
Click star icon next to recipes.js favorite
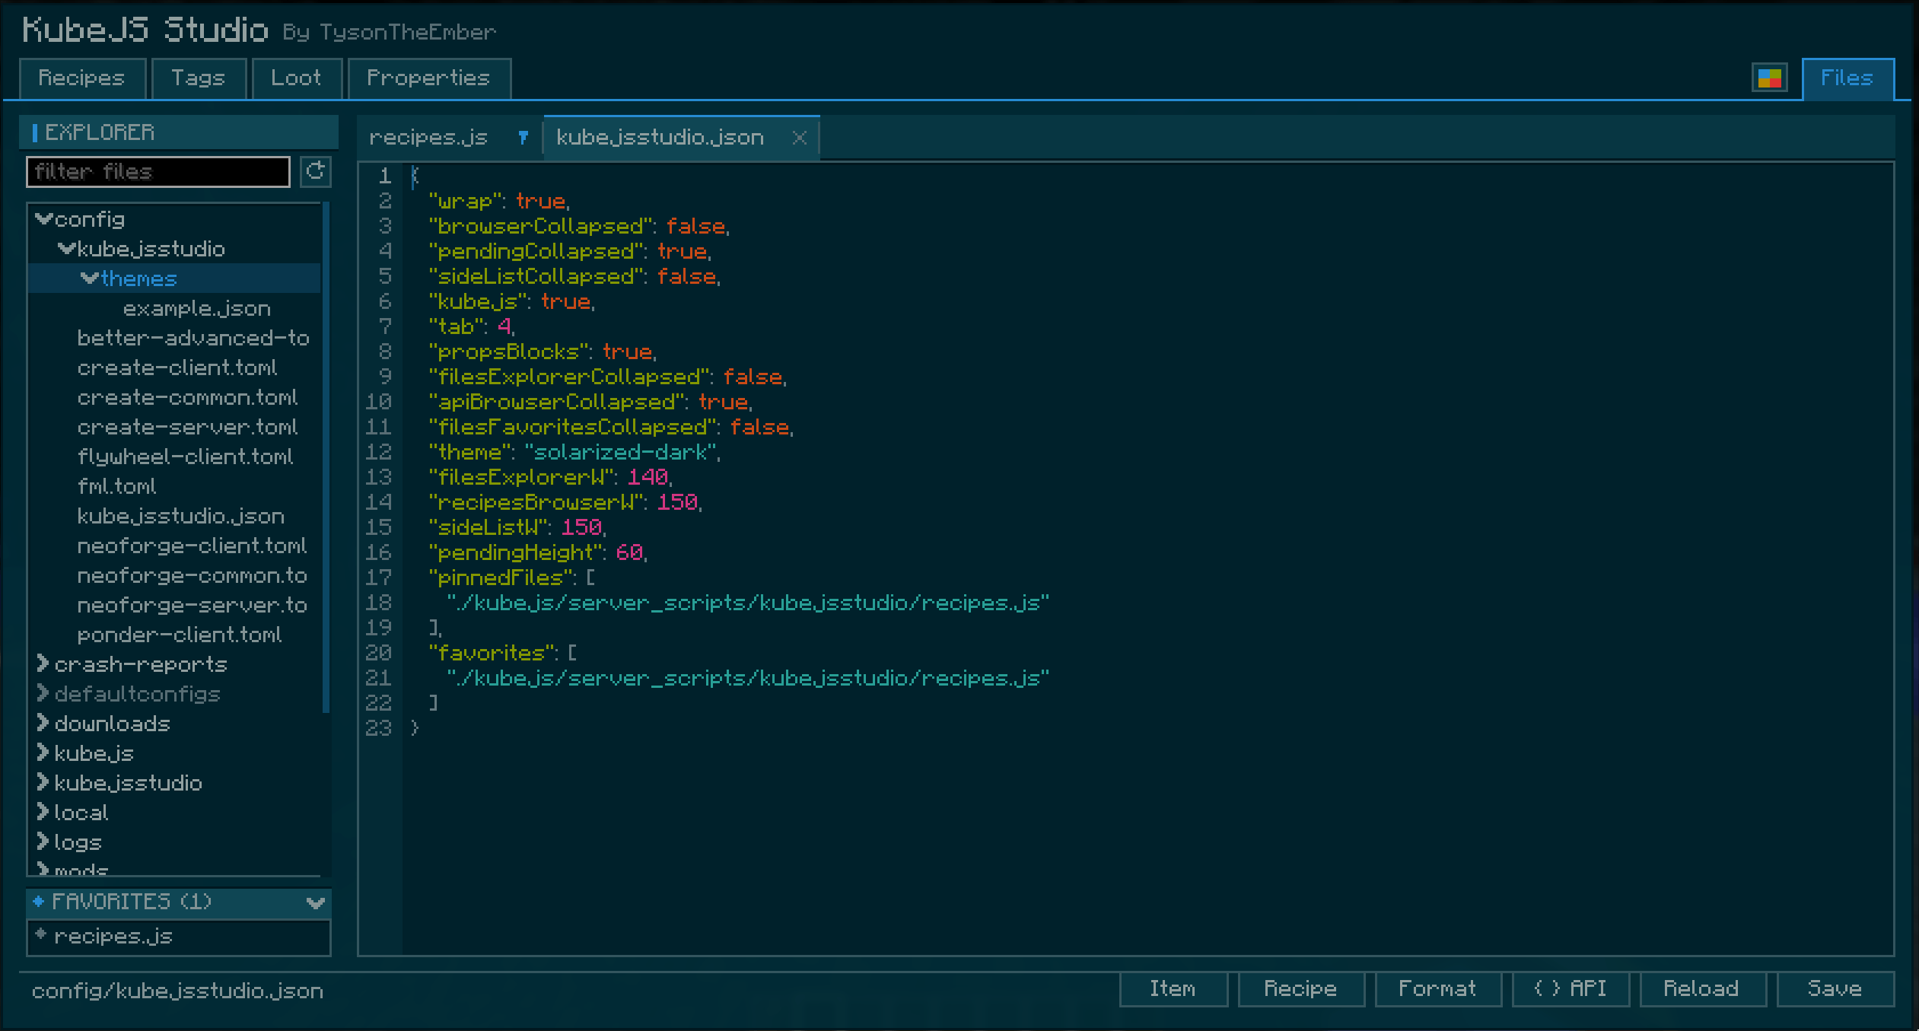41,935
